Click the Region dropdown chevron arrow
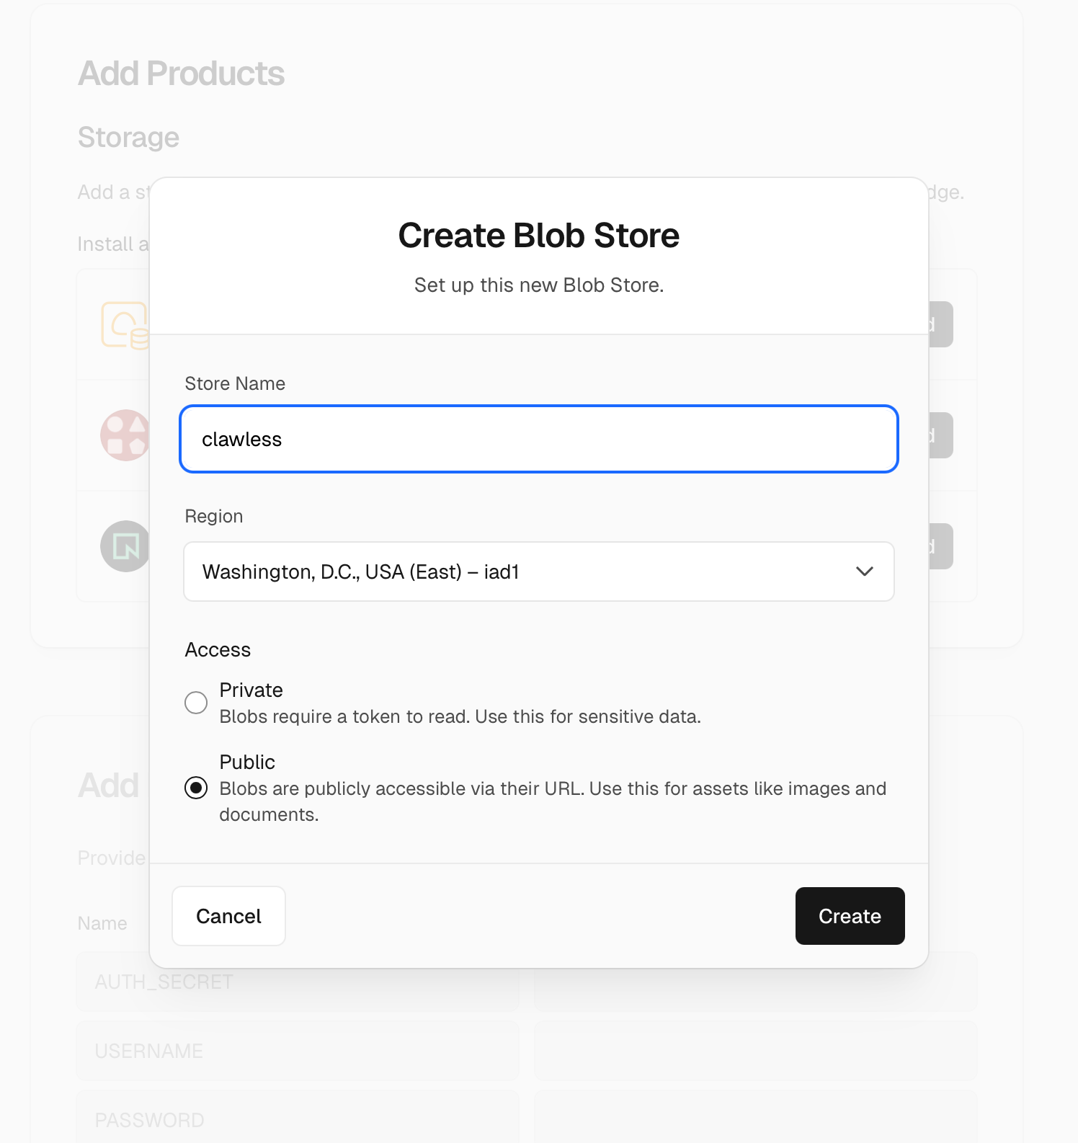Image resolution: width=1078 pixels, height=1143 pixels. pos(865,571)
